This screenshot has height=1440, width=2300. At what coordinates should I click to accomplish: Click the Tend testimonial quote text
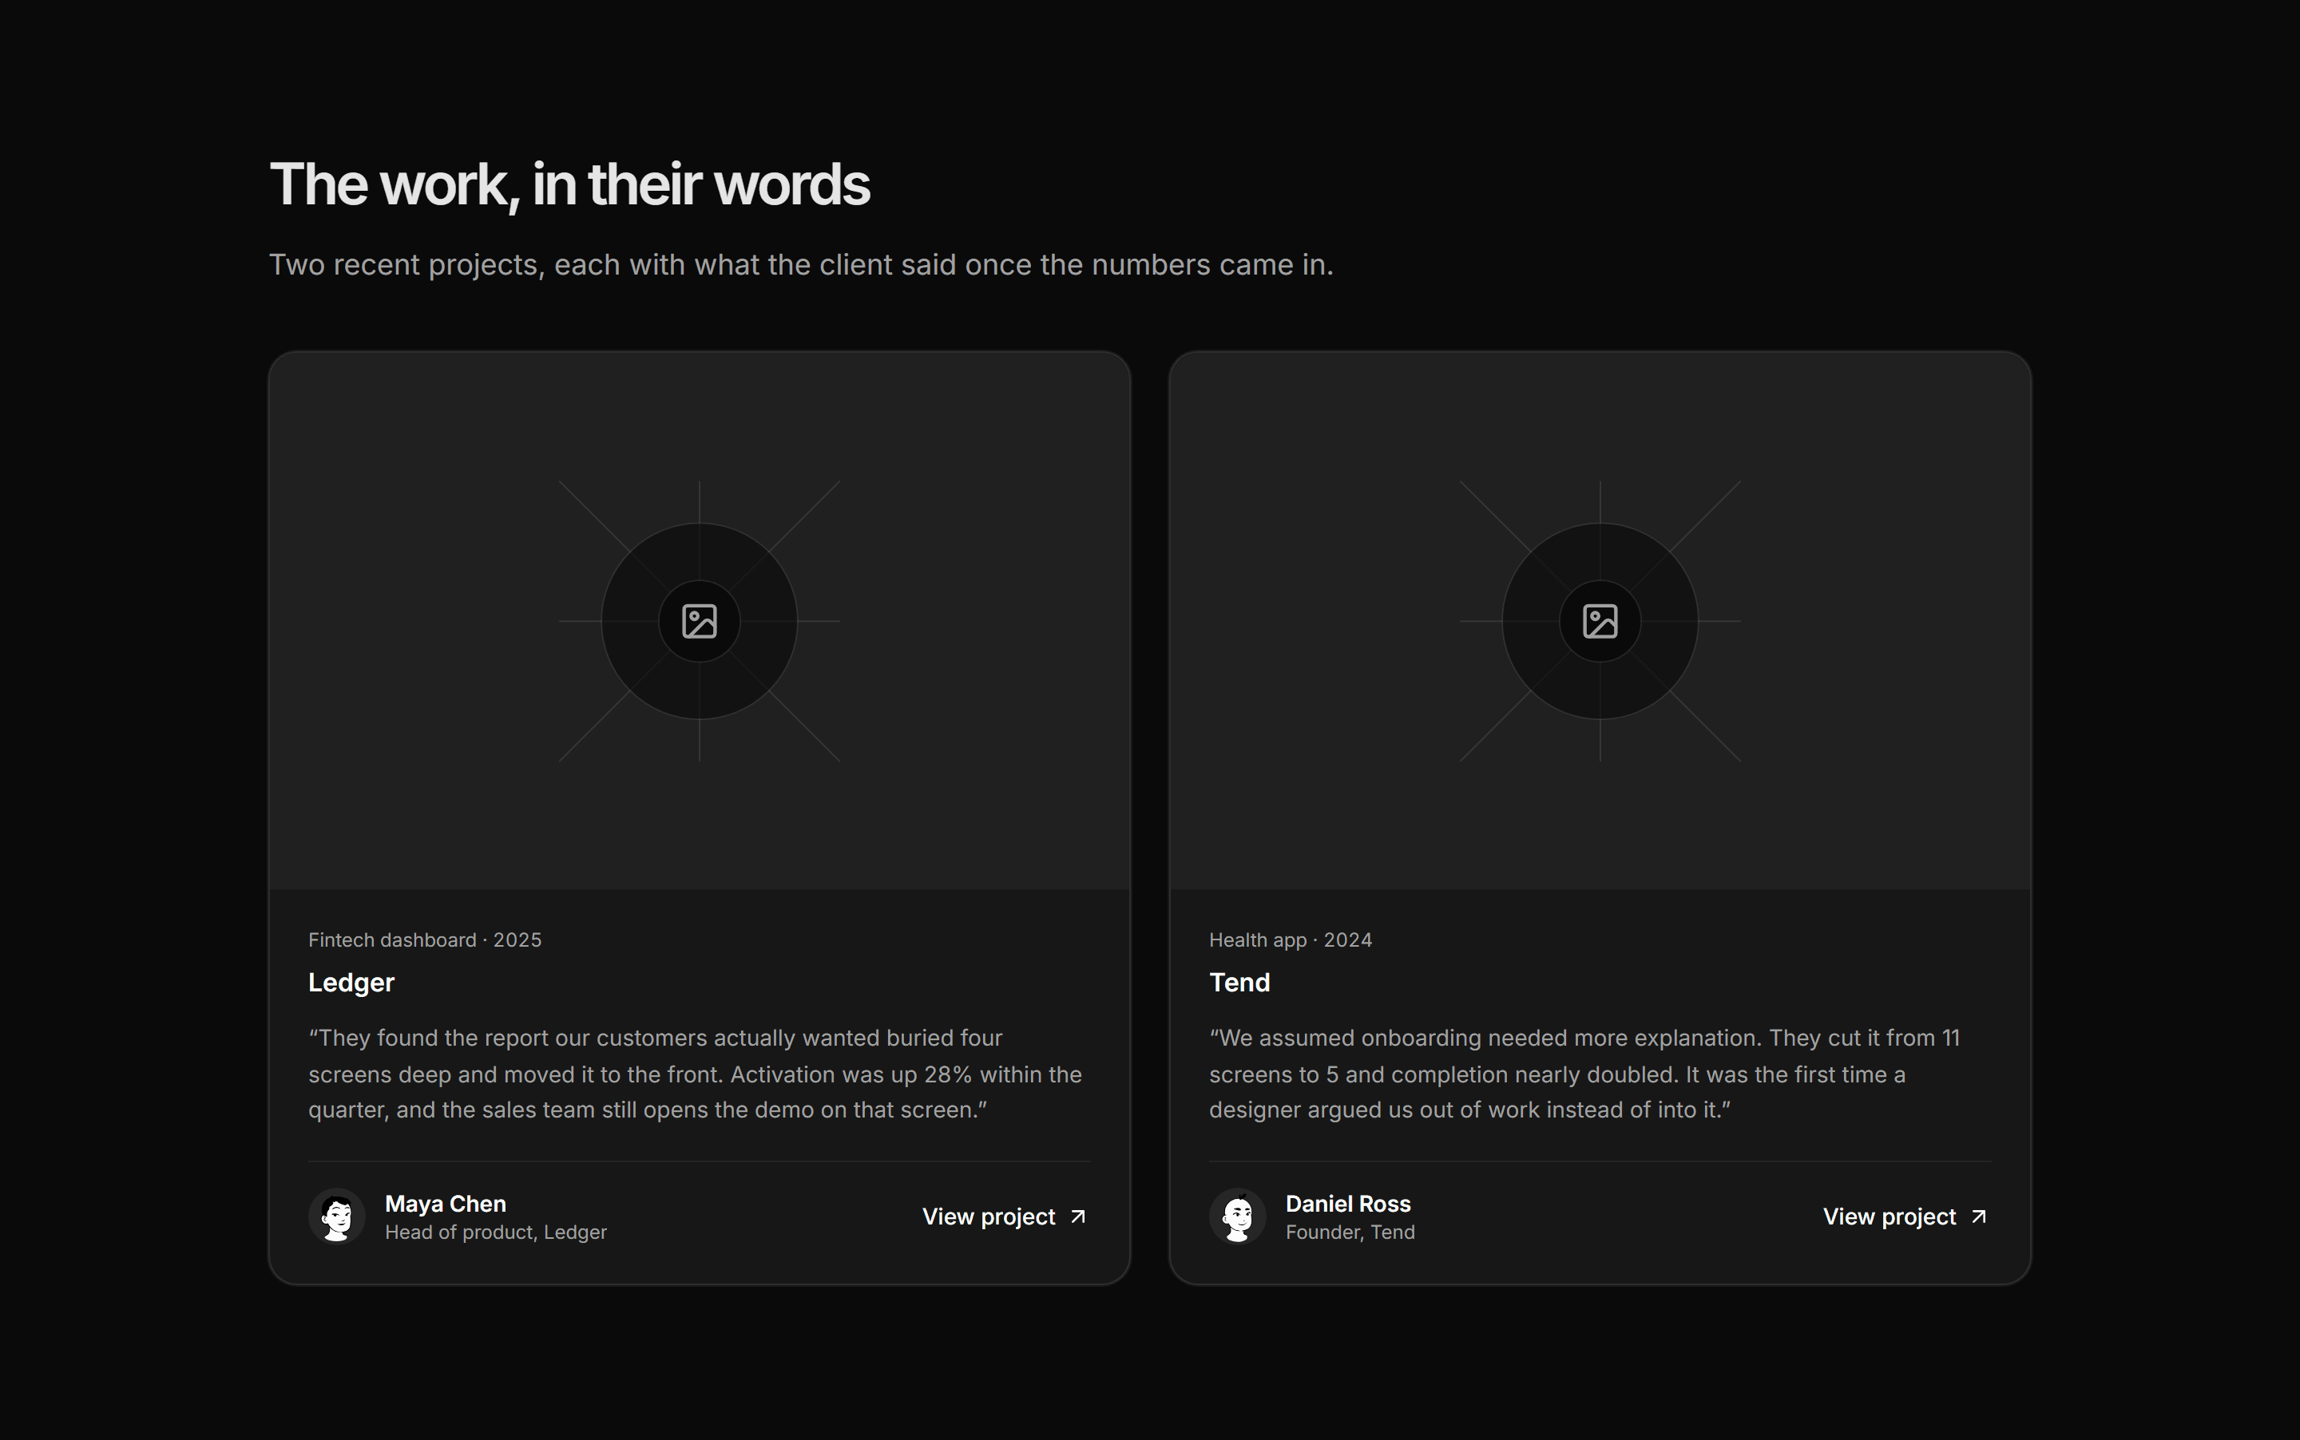coord(1584,1074)
